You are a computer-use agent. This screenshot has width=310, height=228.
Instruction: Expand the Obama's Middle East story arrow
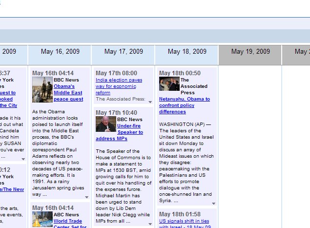86,198
